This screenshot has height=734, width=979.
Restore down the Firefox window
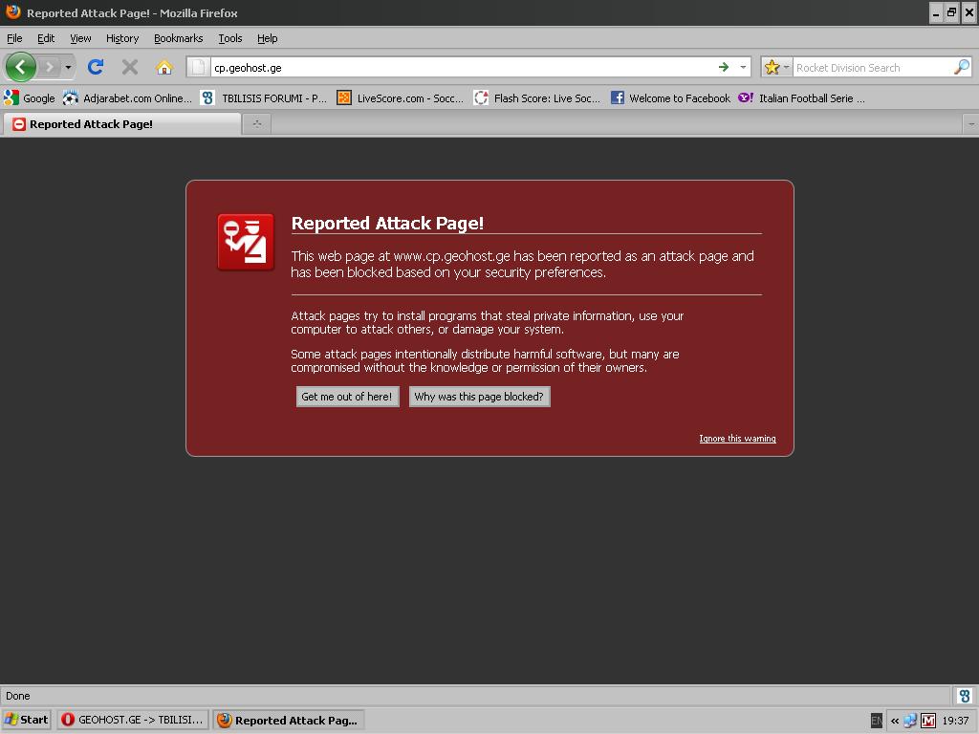(x=952, y=12)
